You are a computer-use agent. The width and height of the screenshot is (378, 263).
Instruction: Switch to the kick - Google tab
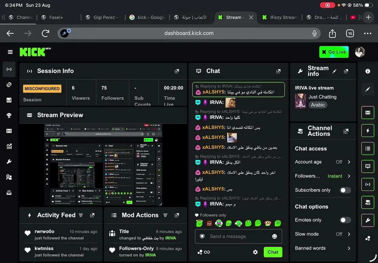pyautogui.click(x=147, y=17)
